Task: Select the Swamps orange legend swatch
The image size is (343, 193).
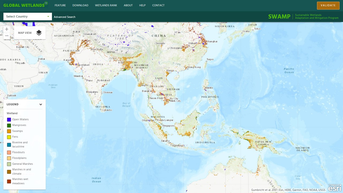Action: click(9, 131)
